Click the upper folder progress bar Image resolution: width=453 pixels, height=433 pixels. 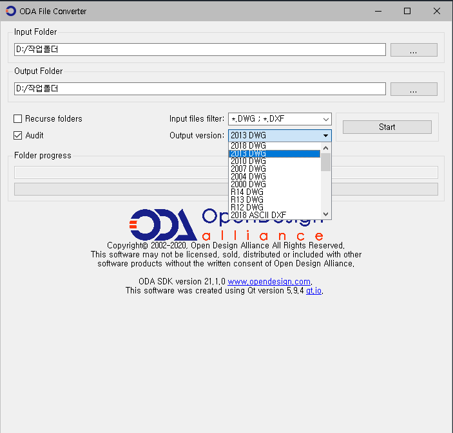point(121,172)
